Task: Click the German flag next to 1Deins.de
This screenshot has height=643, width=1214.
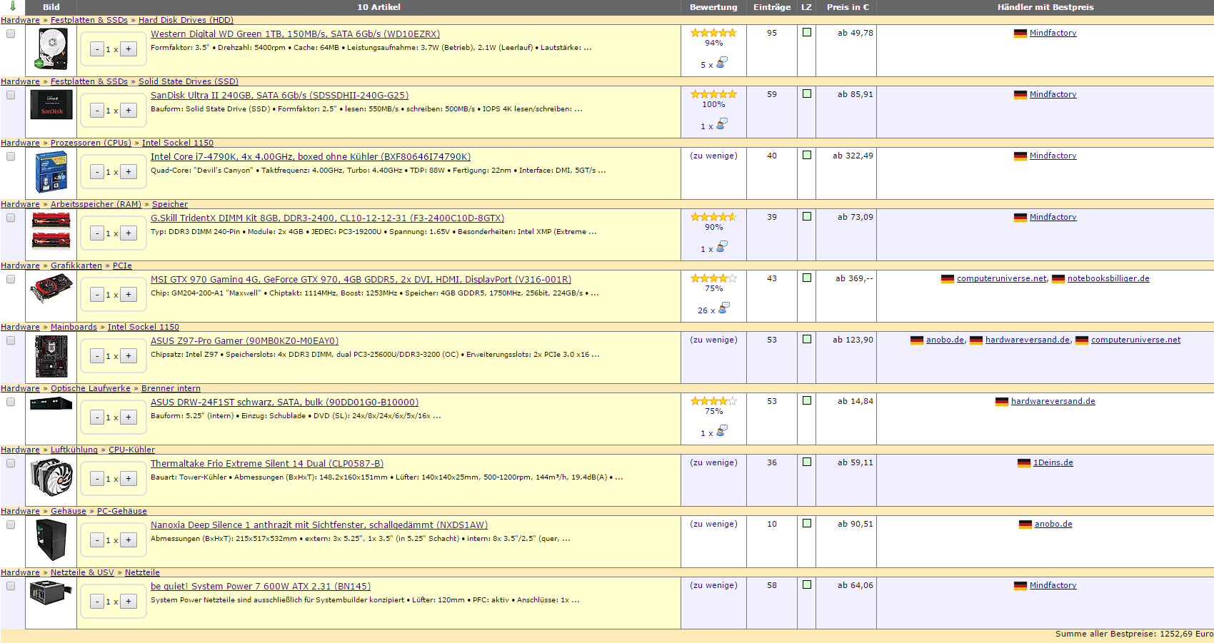Action: click(x=1024, y=463)
